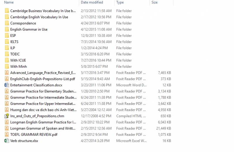The image size is (234, 152).
Task: Click the TOEIC folder icon
Action: (7, 54)
